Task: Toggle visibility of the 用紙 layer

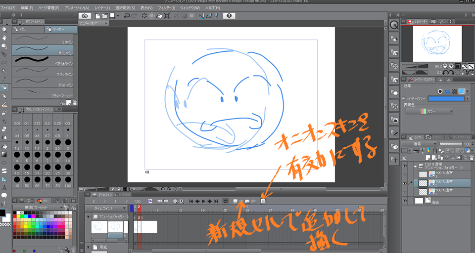Action: click(x=404, y=201)
